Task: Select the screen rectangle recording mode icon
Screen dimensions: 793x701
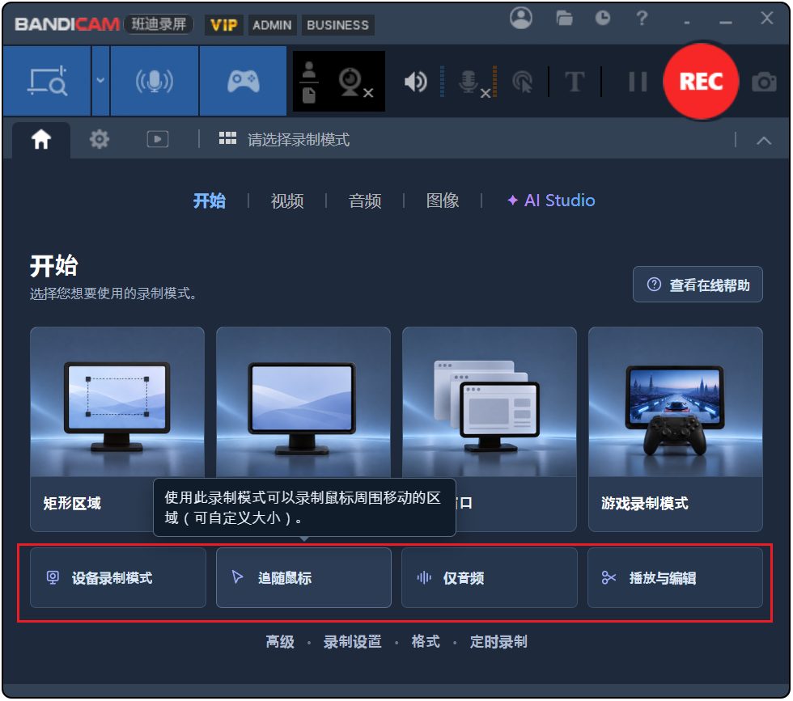Action: click(47, 81)
